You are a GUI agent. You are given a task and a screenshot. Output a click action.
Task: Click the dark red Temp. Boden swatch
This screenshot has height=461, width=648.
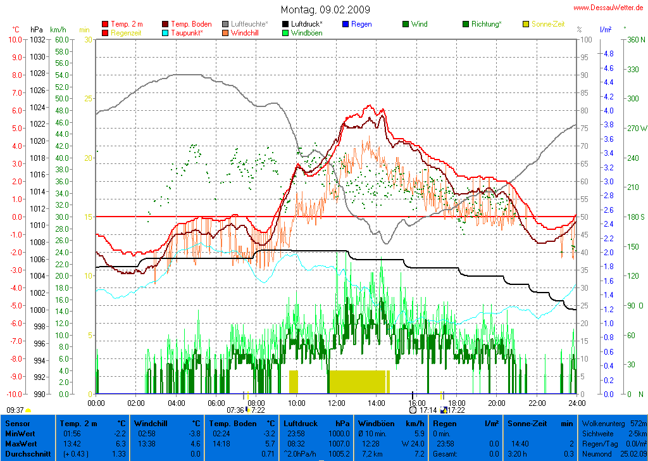tap(166, 24)
